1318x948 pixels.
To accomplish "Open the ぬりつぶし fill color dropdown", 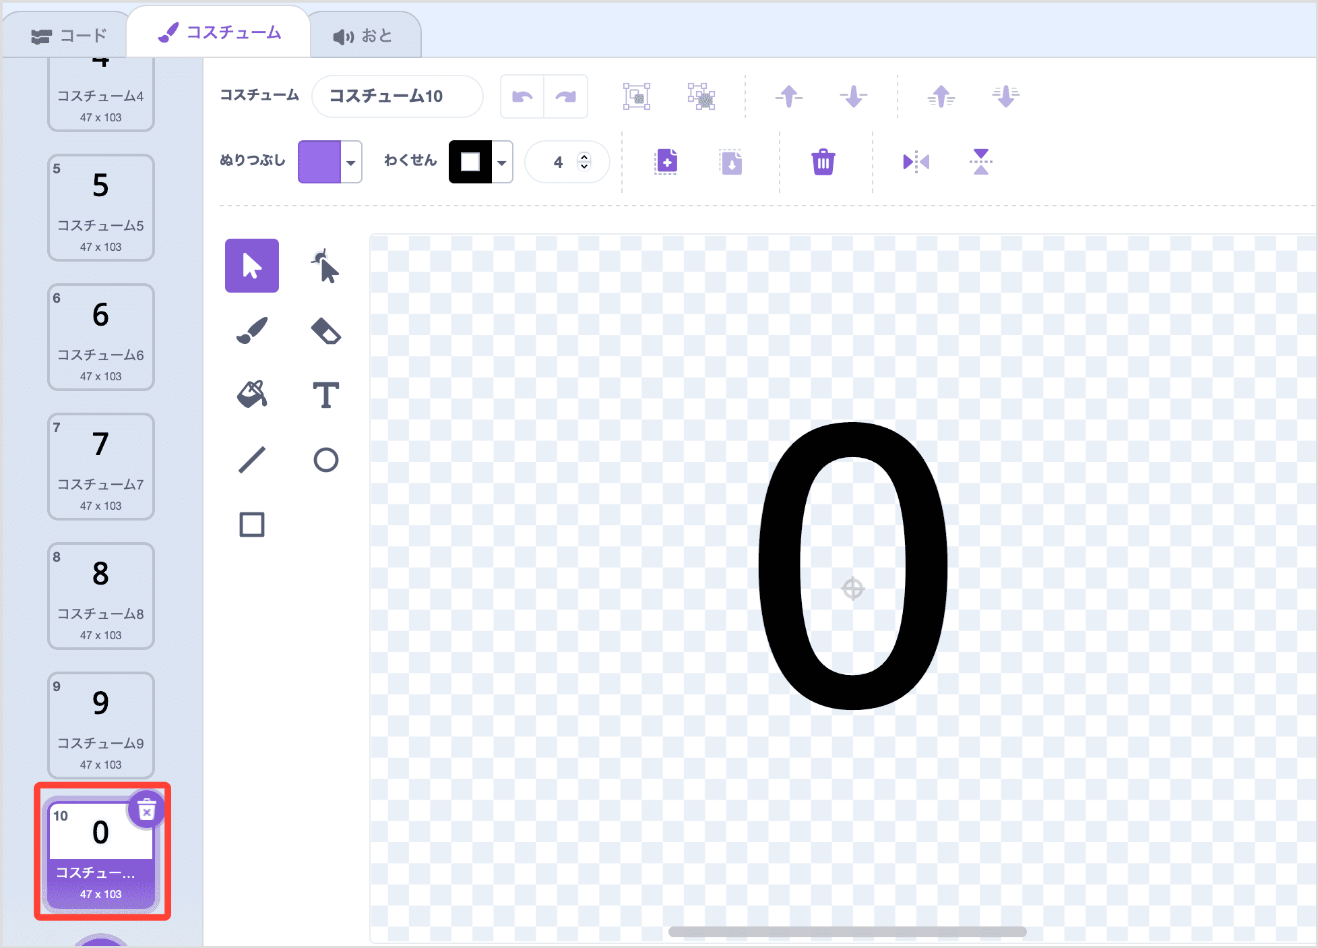I will click(351, 162).
